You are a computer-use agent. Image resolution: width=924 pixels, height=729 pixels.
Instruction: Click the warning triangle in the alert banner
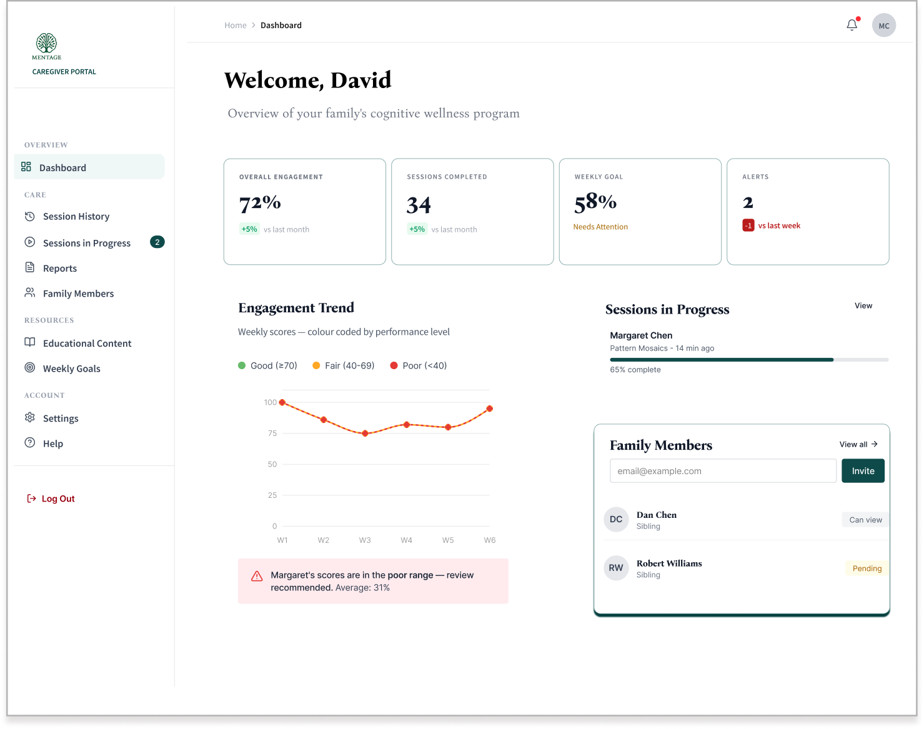(257, 576)
